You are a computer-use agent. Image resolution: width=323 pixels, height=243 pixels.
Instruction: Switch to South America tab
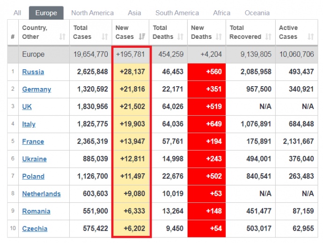coord(177,13)
